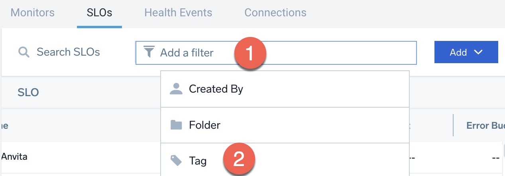Click the folder icon in filter list
This screenshot has height=176, width=505.
coord(176,126)
